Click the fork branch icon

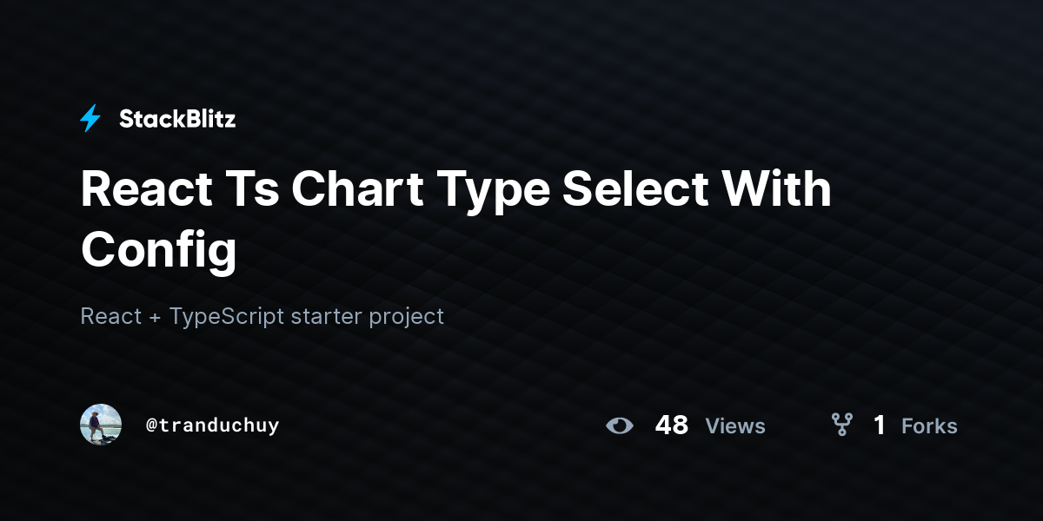pos(841,425)
